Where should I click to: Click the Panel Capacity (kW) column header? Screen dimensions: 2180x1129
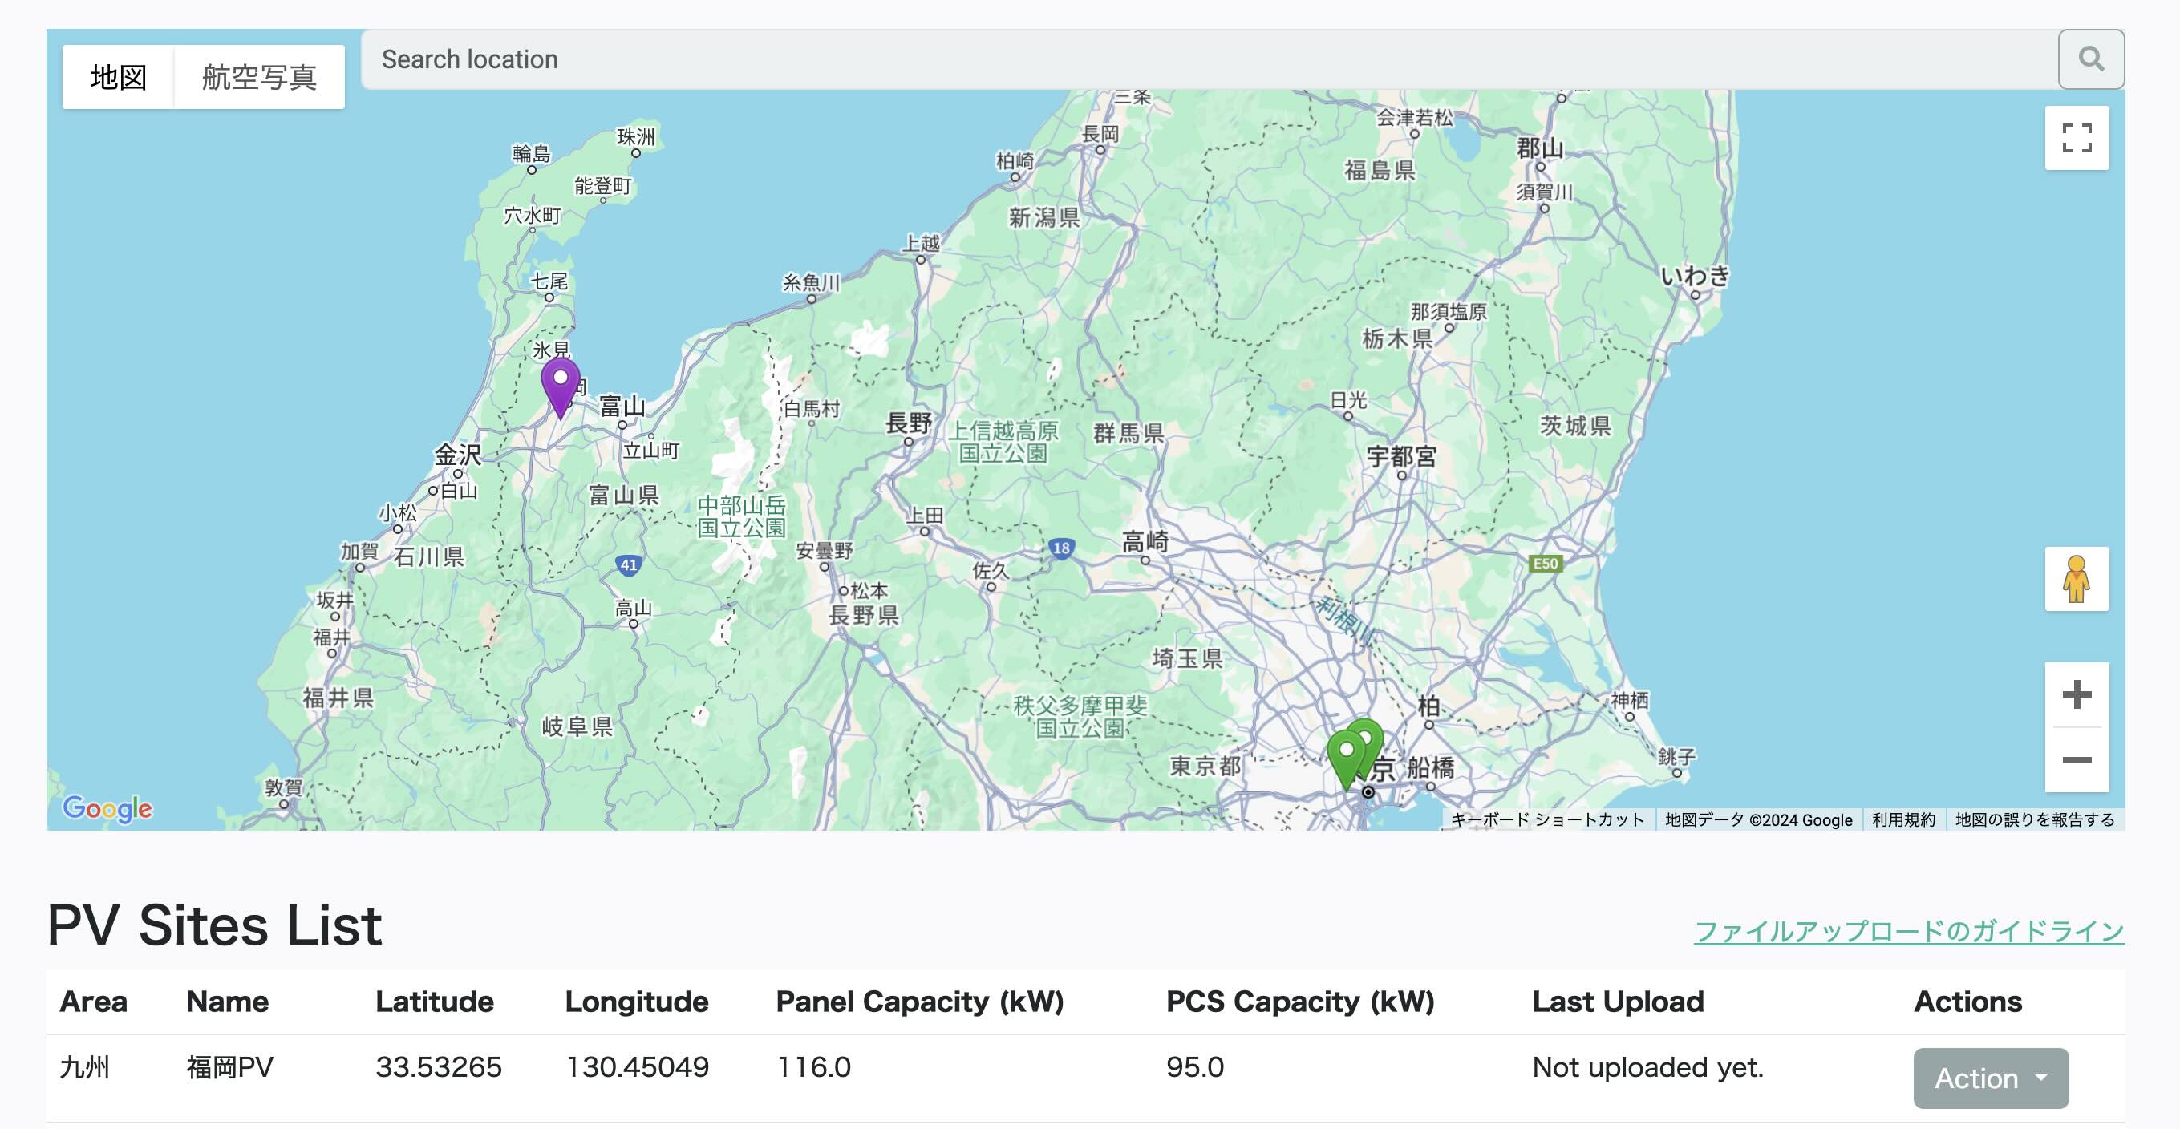[x=919, y=1002]
